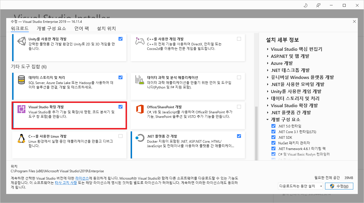364x203 pixels.
Task: Switch to the 워크로드 tab
Action: pyautogui.click(x=20, y=28)
